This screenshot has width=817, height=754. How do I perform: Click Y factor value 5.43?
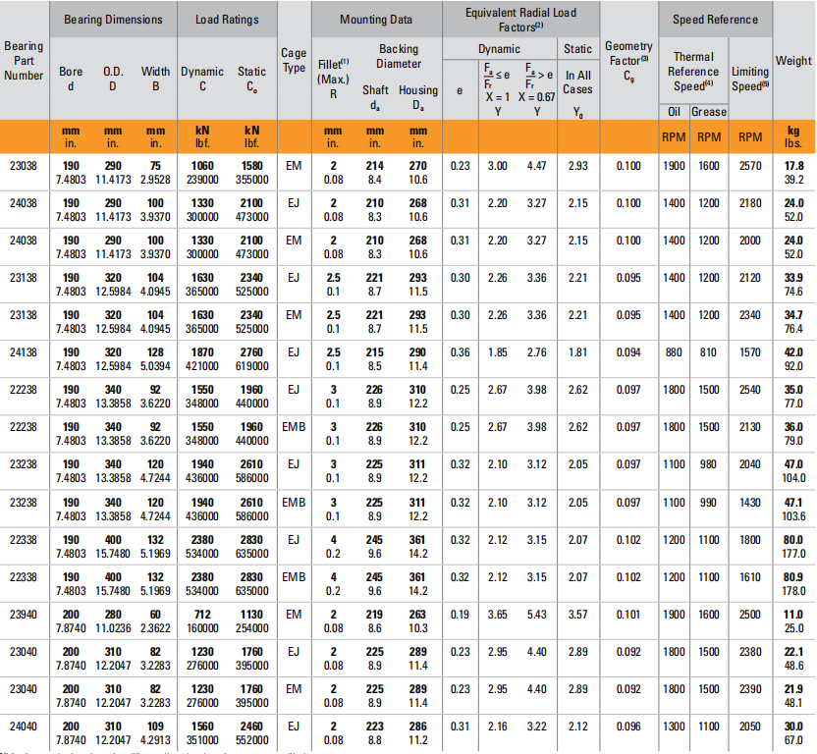click(x=537, y=615)
